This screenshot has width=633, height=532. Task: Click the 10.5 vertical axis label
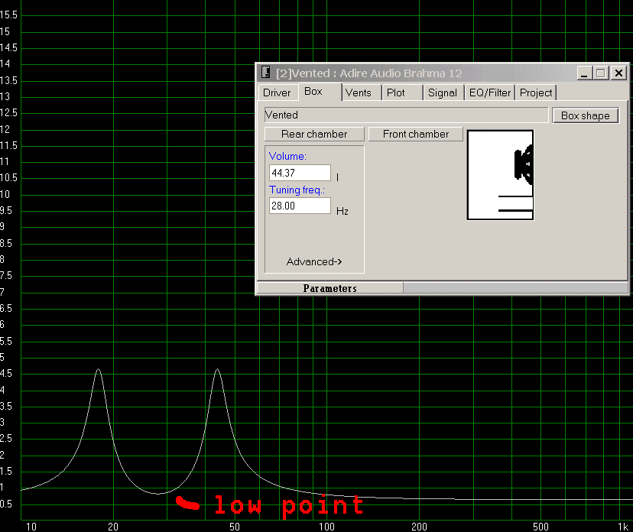click(8, 177)
